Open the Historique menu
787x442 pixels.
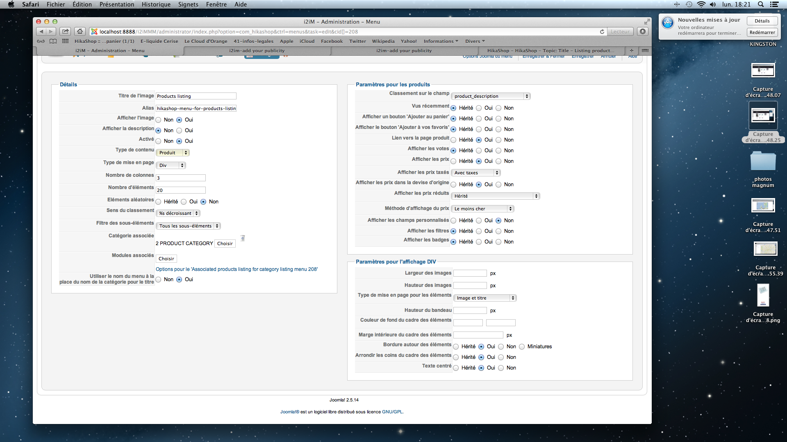tap(156, 5)
